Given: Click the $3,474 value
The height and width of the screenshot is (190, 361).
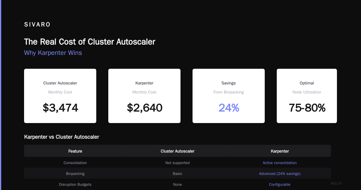Looking at the screenshot, I should 60,108.
